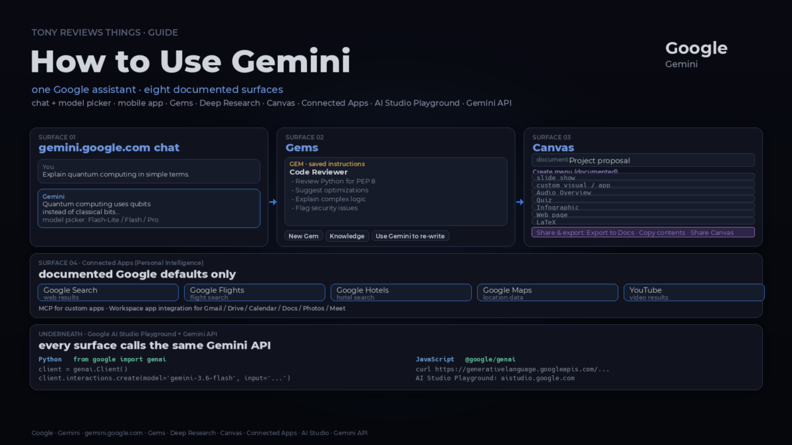Click the Gemini reply about qubits

[149, 208]
